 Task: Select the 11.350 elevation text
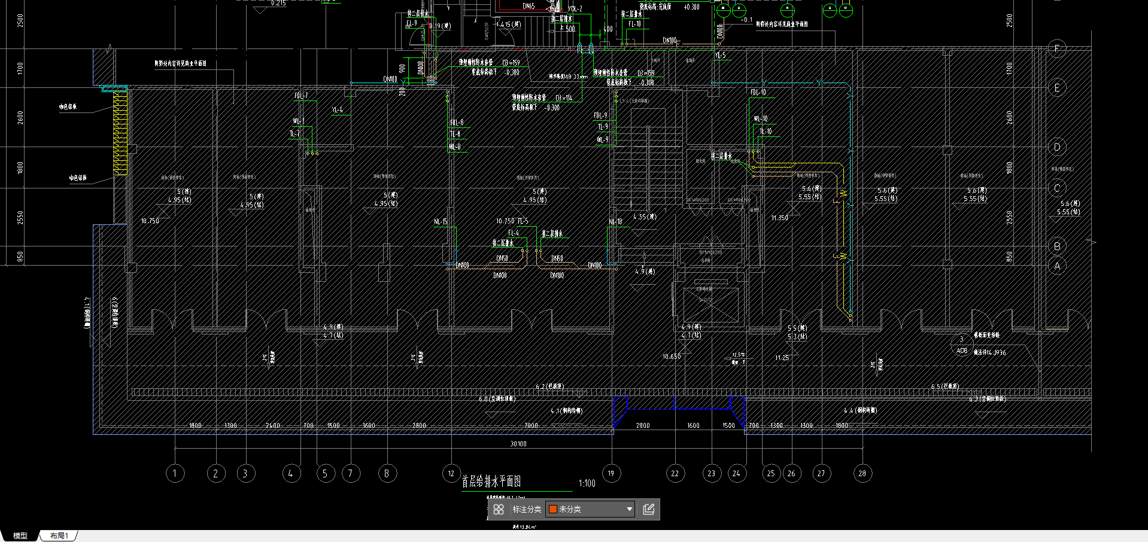779,218
